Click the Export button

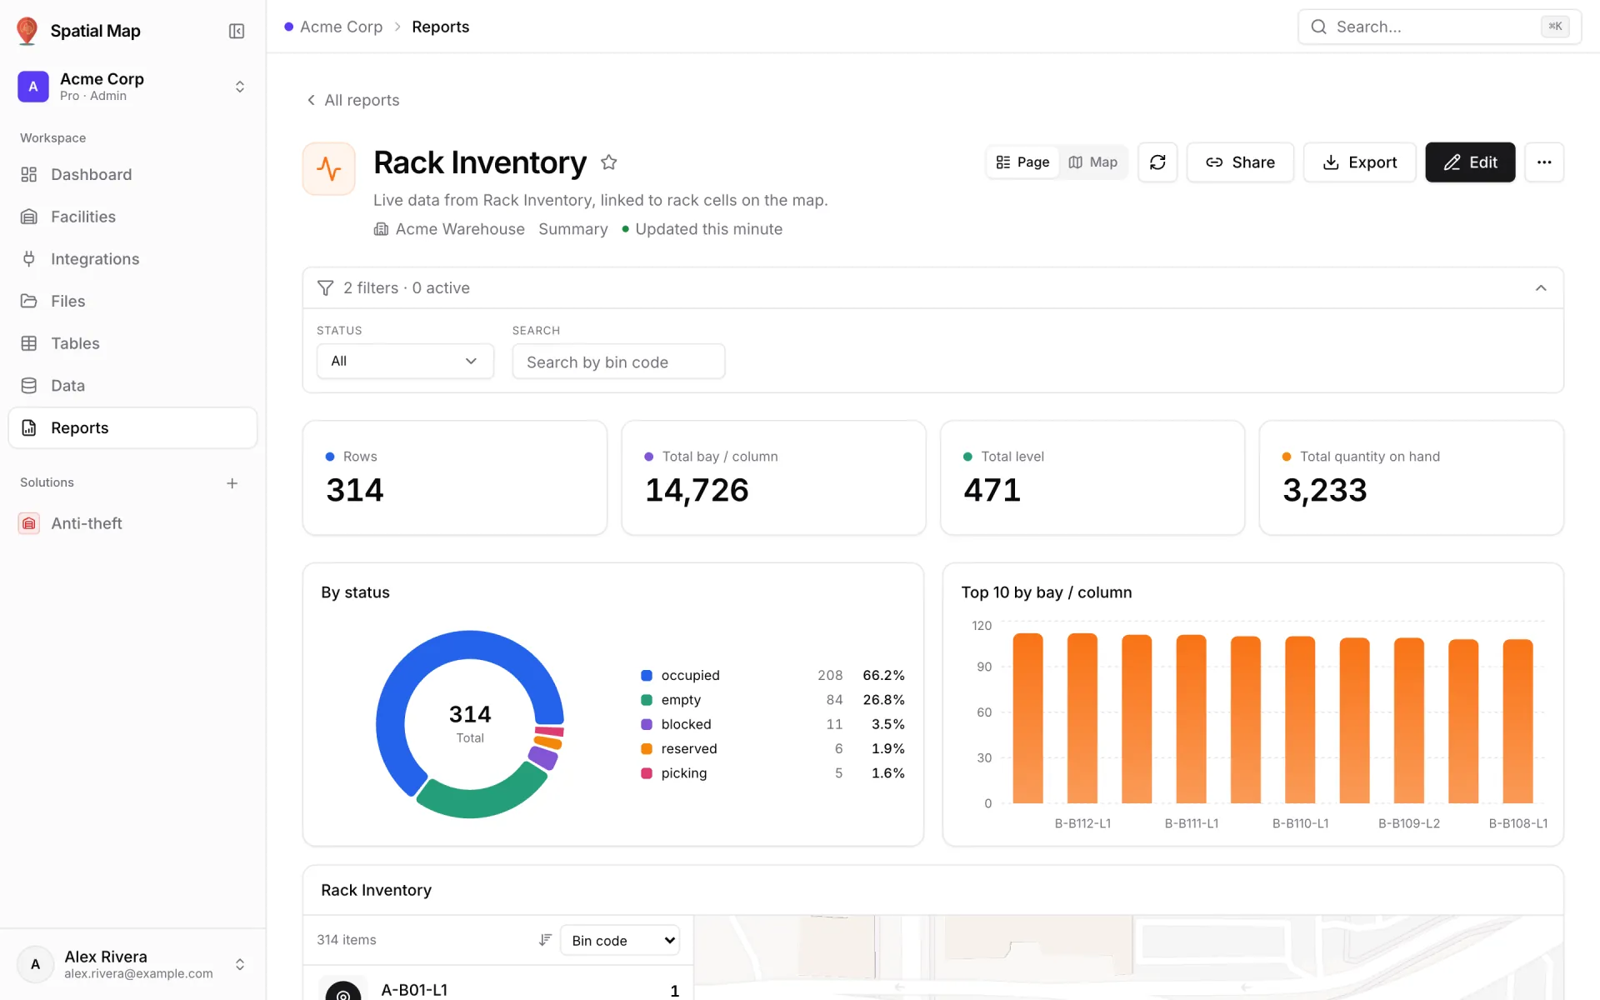(x=1359, y=162)
